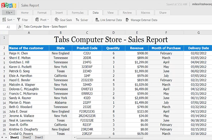This screenshot has width=212, height=140.
Task: Switch to the Sheet2 tab
Action: pyautogui.click(x=27, y=138)
